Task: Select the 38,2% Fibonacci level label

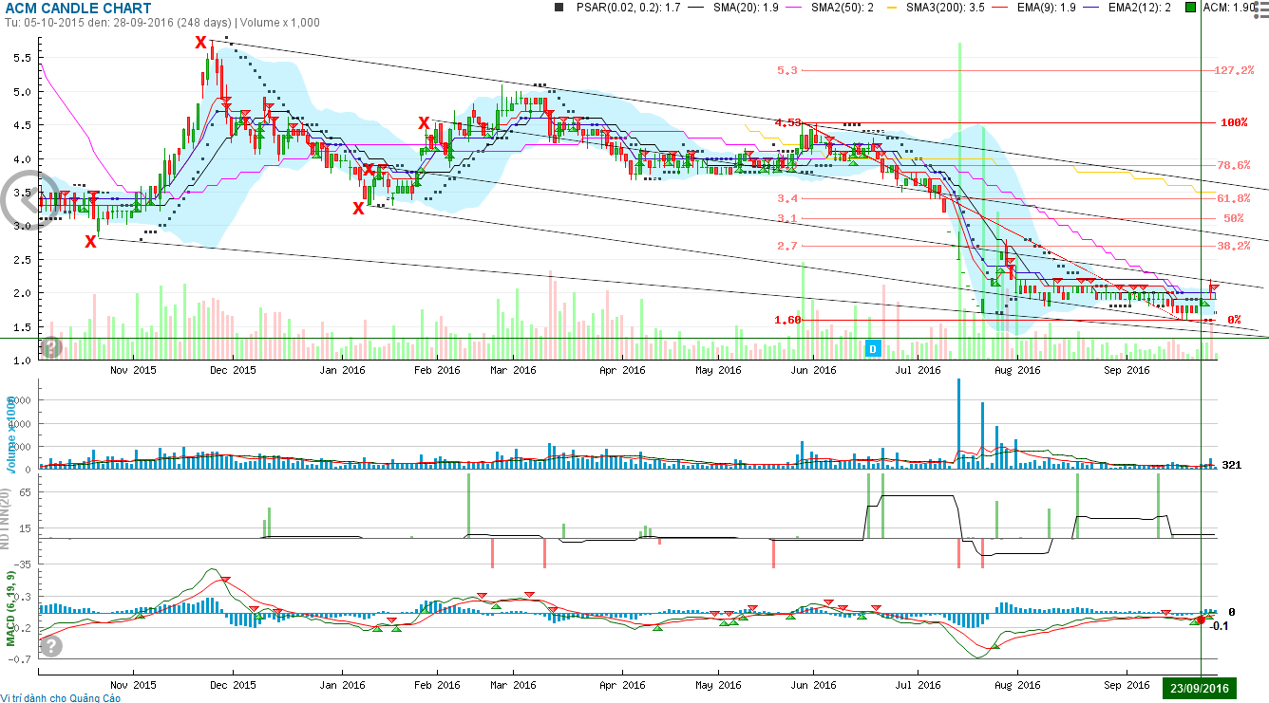Action: (1234, 246)
